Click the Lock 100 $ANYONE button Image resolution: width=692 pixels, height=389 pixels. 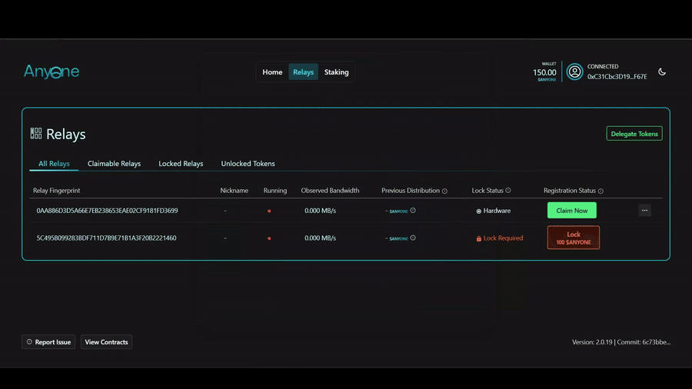[x=573, y=238]
